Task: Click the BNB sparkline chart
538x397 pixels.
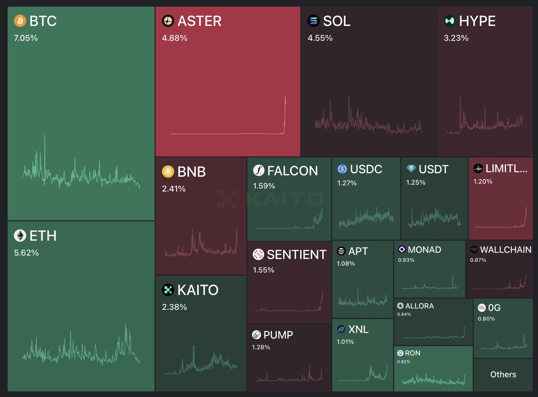Action: point(201,243)
